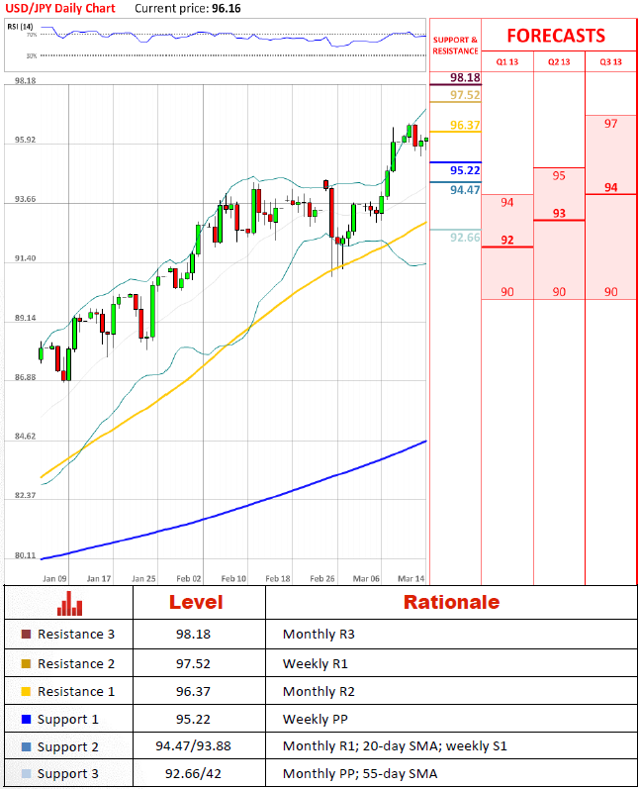Select the Q2 13 column header
The width and height of the screenshot is (639, 789).
pos(559,62)
